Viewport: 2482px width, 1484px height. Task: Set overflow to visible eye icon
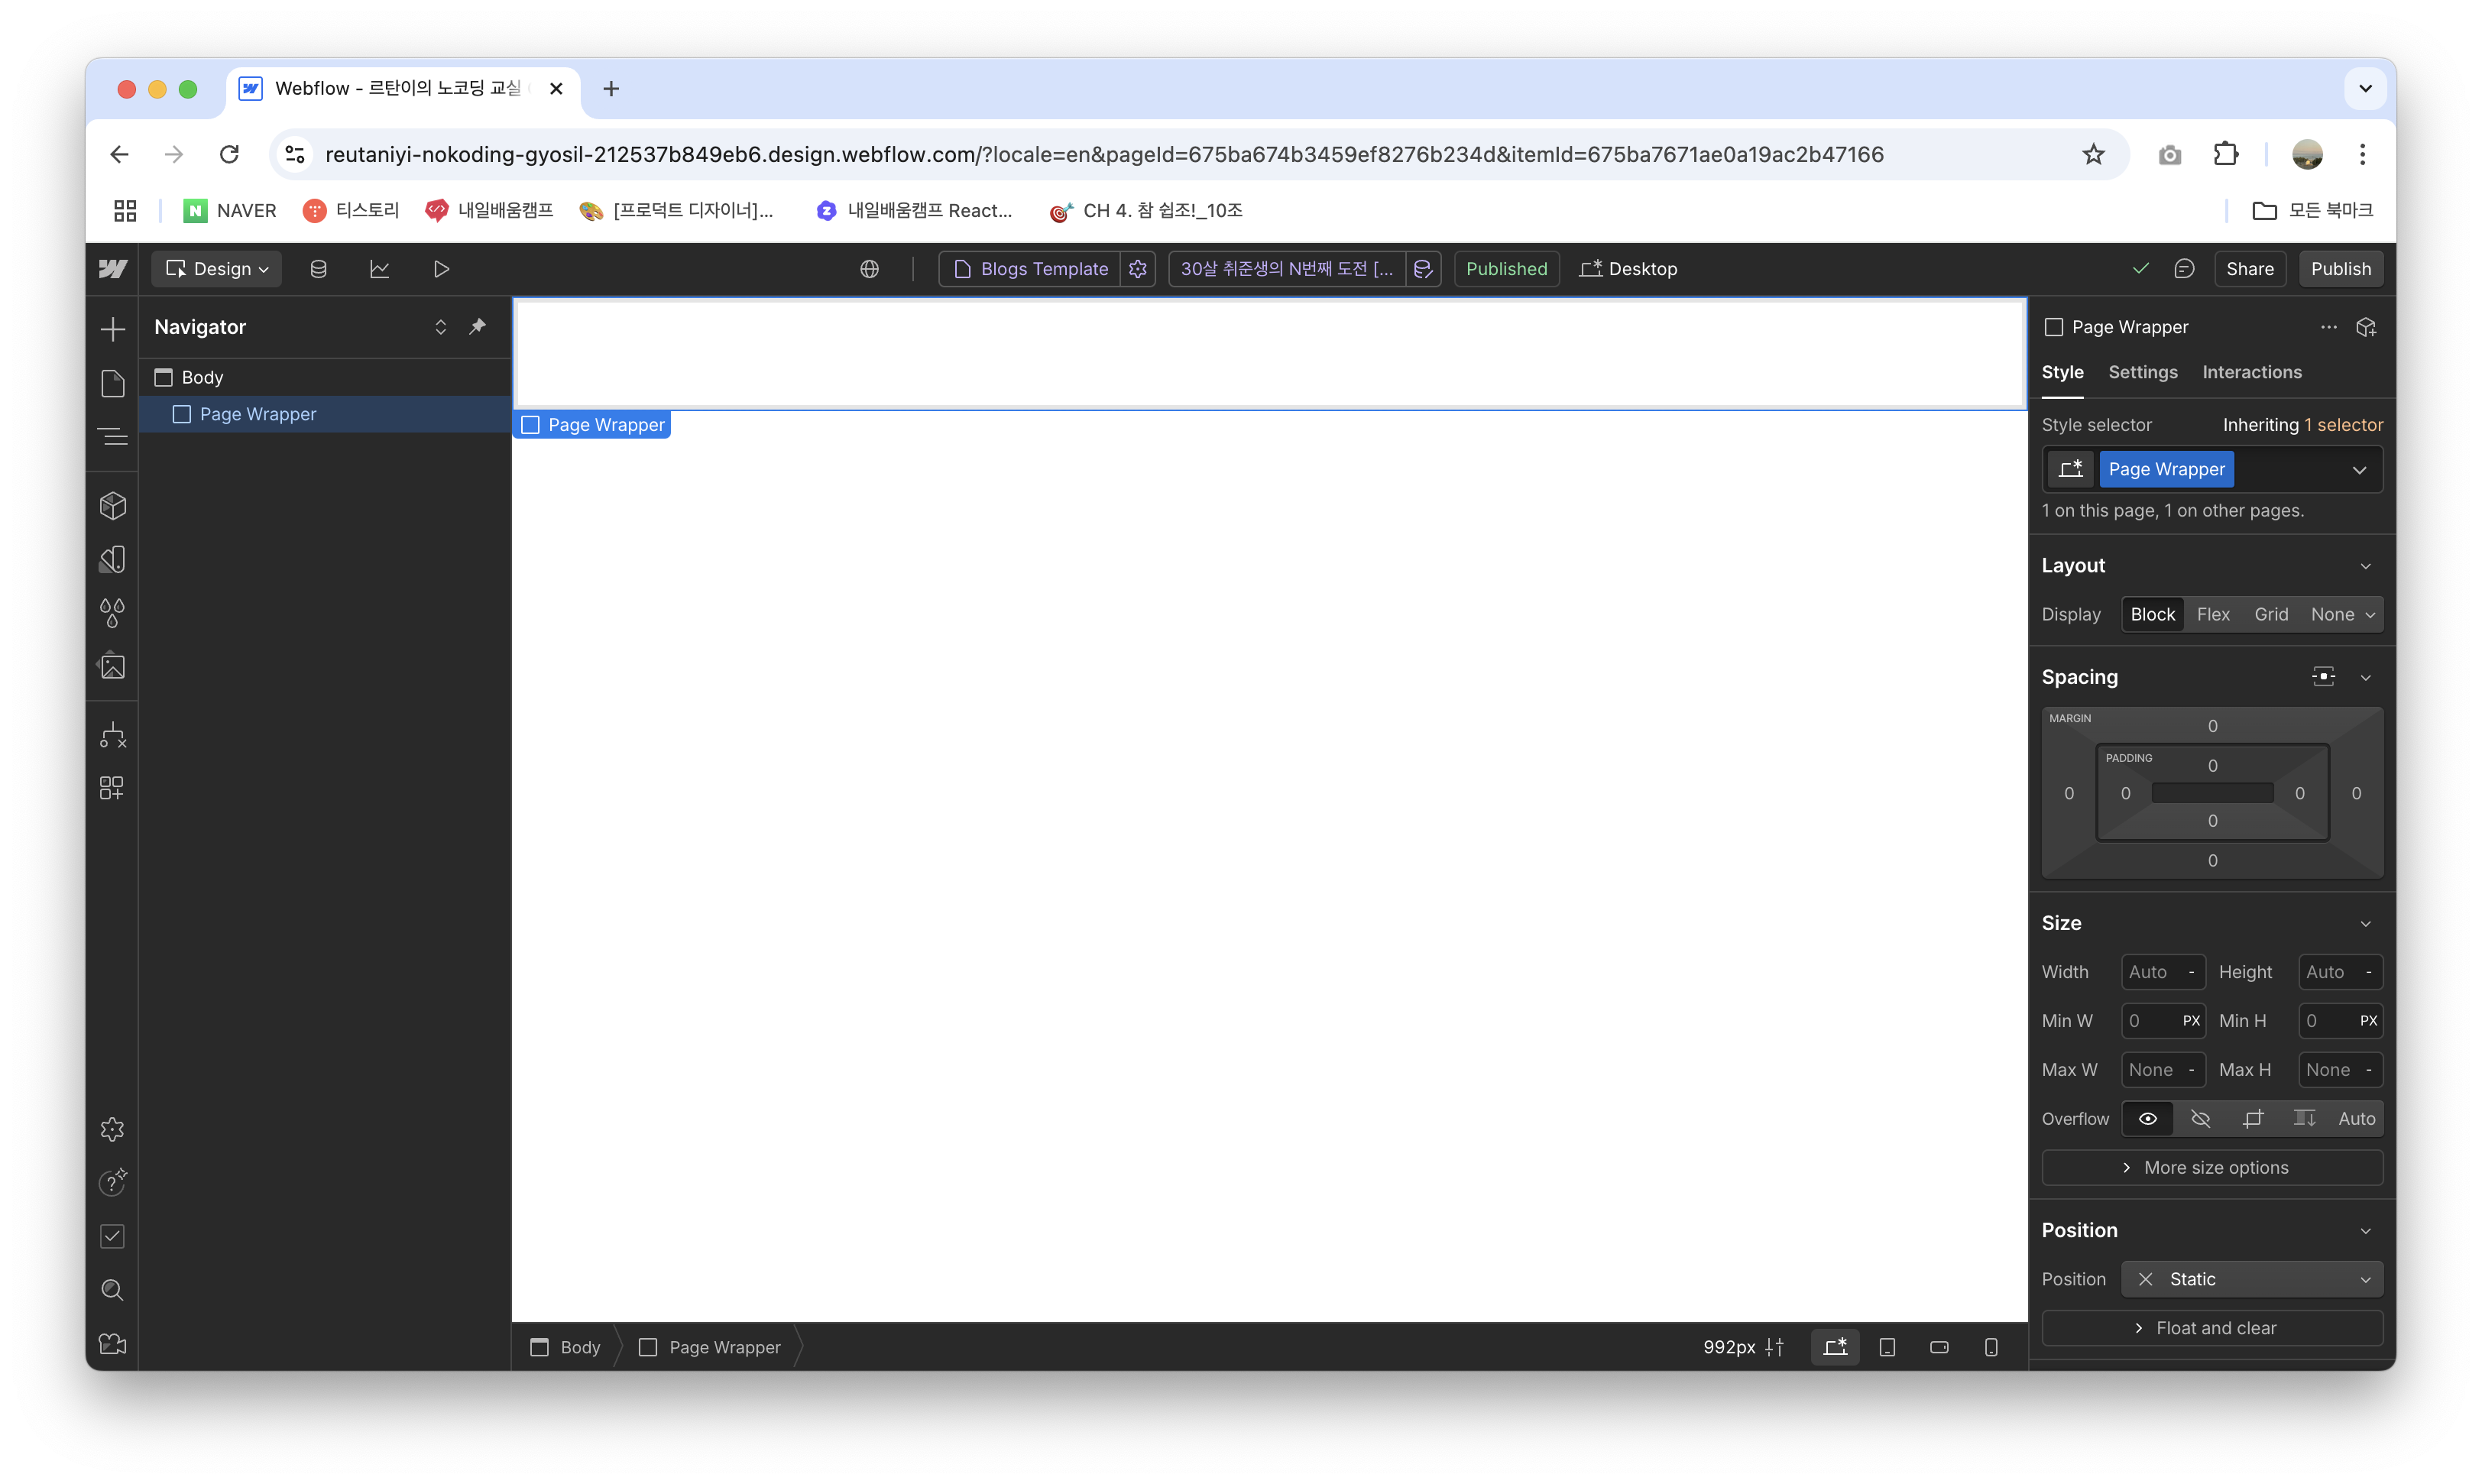click(x=2147, y=1118)
